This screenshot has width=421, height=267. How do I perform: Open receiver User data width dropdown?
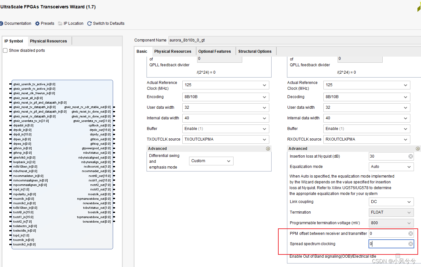(367, 107)
